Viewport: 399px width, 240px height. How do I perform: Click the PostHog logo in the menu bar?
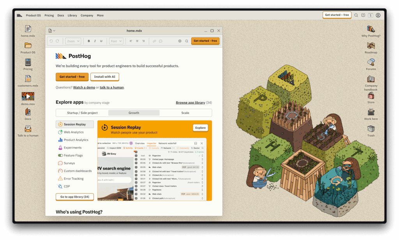pyautogui.click(x=19, y=16)
